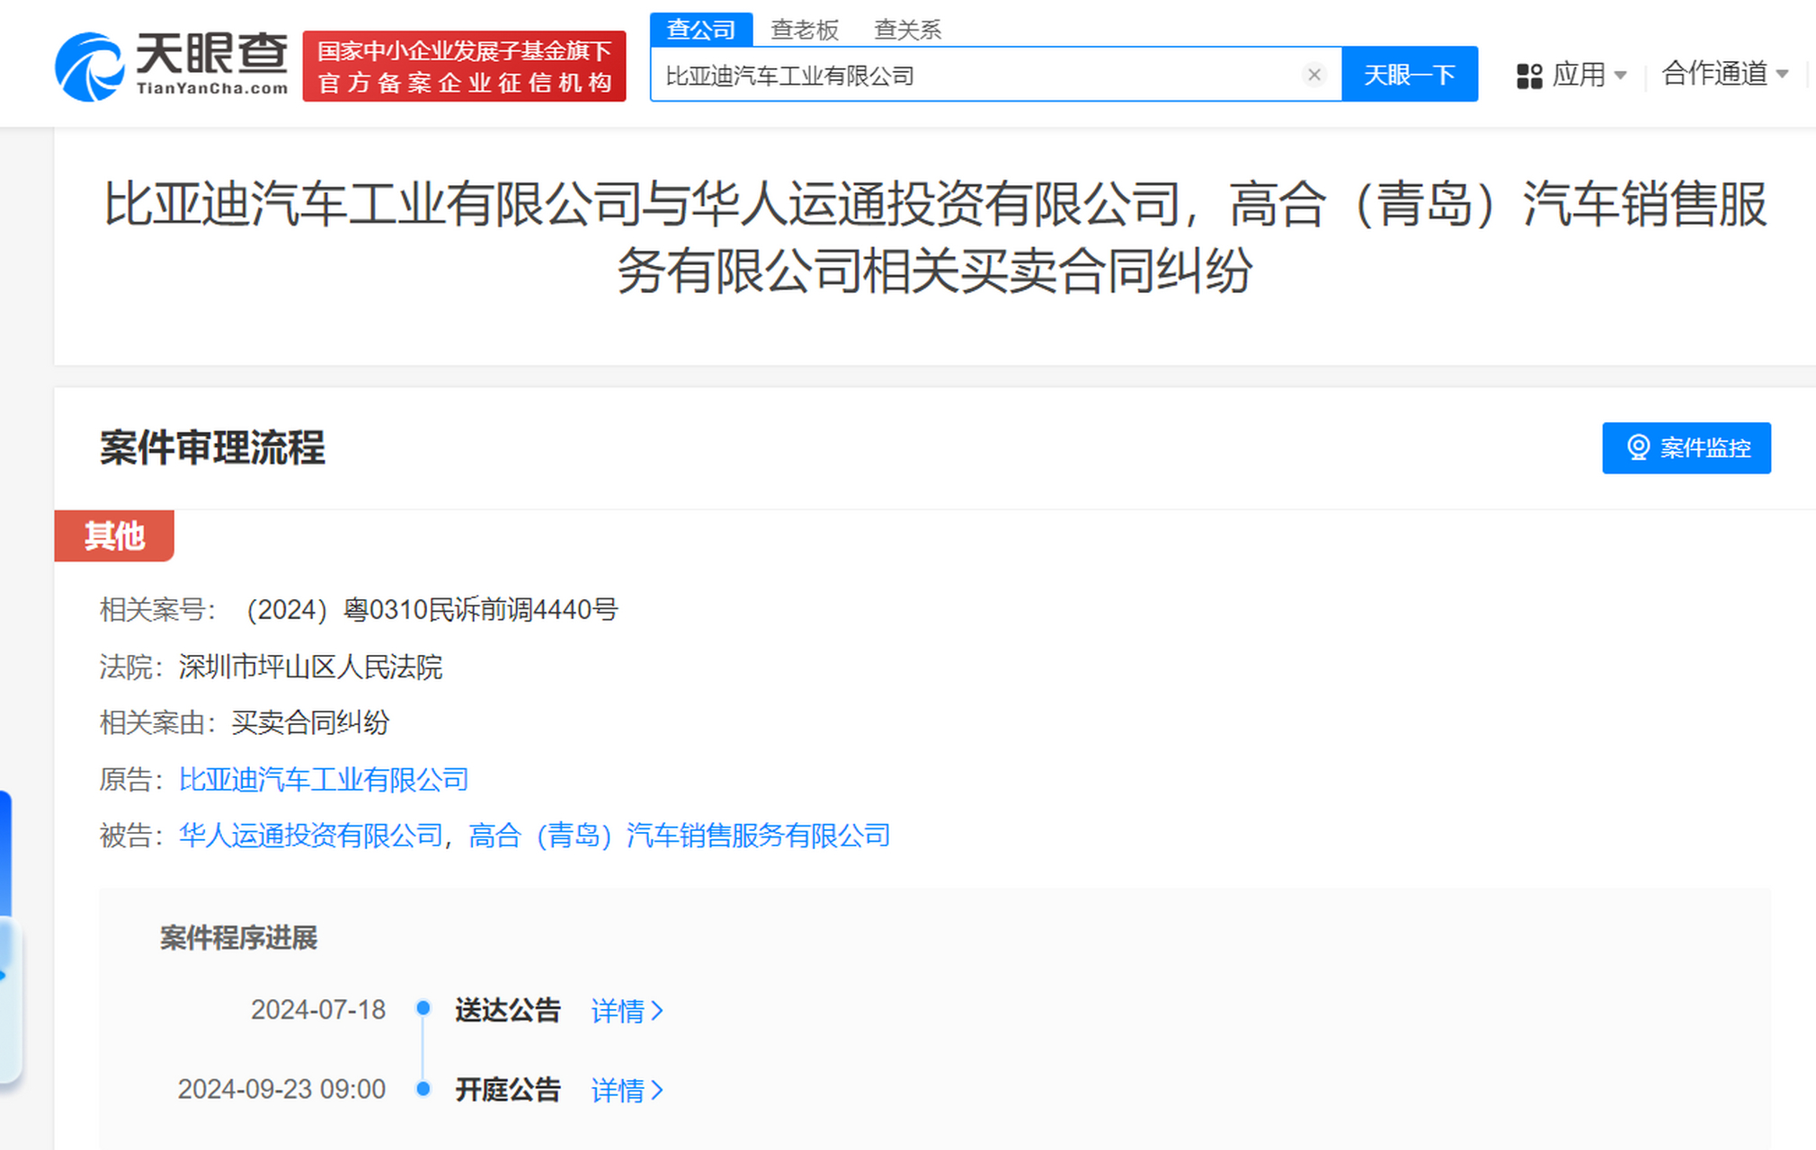Viewport: 1816px width, 1150px height.
Task: Click the date 2024-07-18
Action: 318,1010
